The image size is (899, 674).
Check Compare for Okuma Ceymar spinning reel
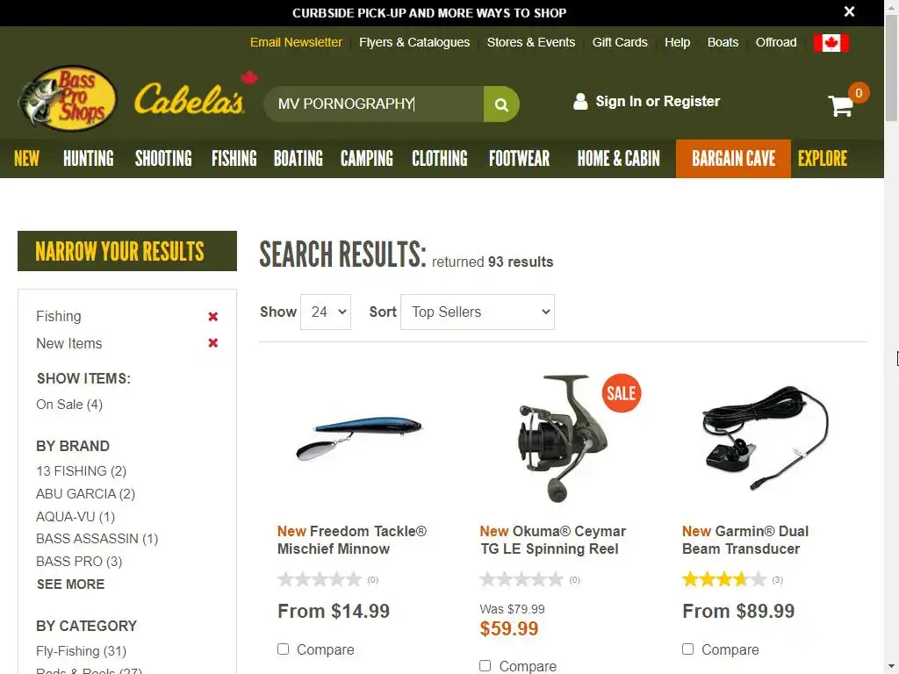point(485,665)
